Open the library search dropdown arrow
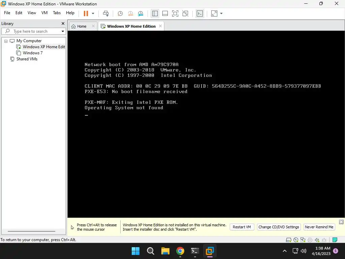 tap(63, 31)
